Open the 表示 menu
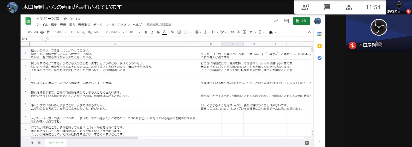This screenshot has width=412, height=147. tap(63, 25)
